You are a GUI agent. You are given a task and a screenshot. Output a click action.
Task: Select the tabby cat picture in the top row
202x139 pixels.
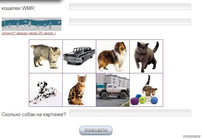coord(46,56)
